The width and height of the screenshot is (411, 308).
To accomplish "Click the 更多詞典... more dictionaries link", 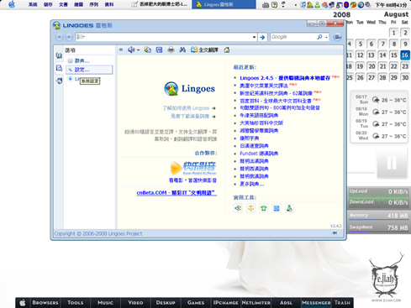I will [x=252, y=184].
